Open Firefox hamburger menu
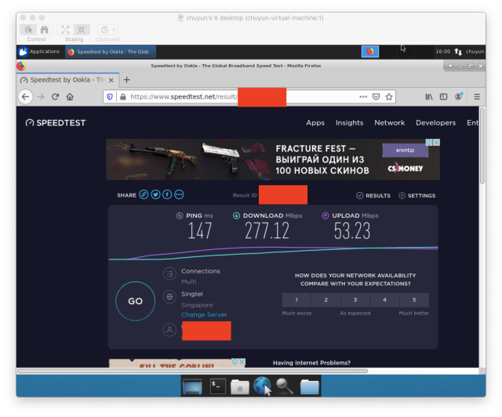This screenshot has width=502, height=417. point(477,96)
